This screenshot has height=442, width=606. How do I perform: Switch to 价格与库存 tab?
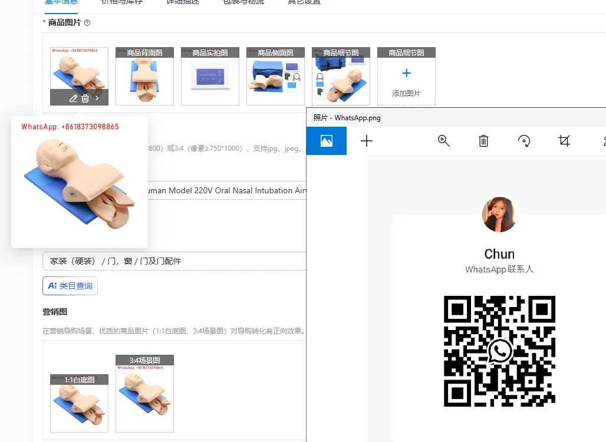point(122,2)
